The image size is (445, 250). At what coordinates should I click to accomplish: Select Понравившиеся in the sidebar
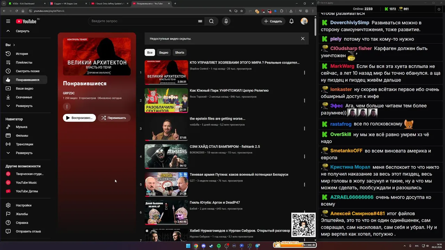25,80
